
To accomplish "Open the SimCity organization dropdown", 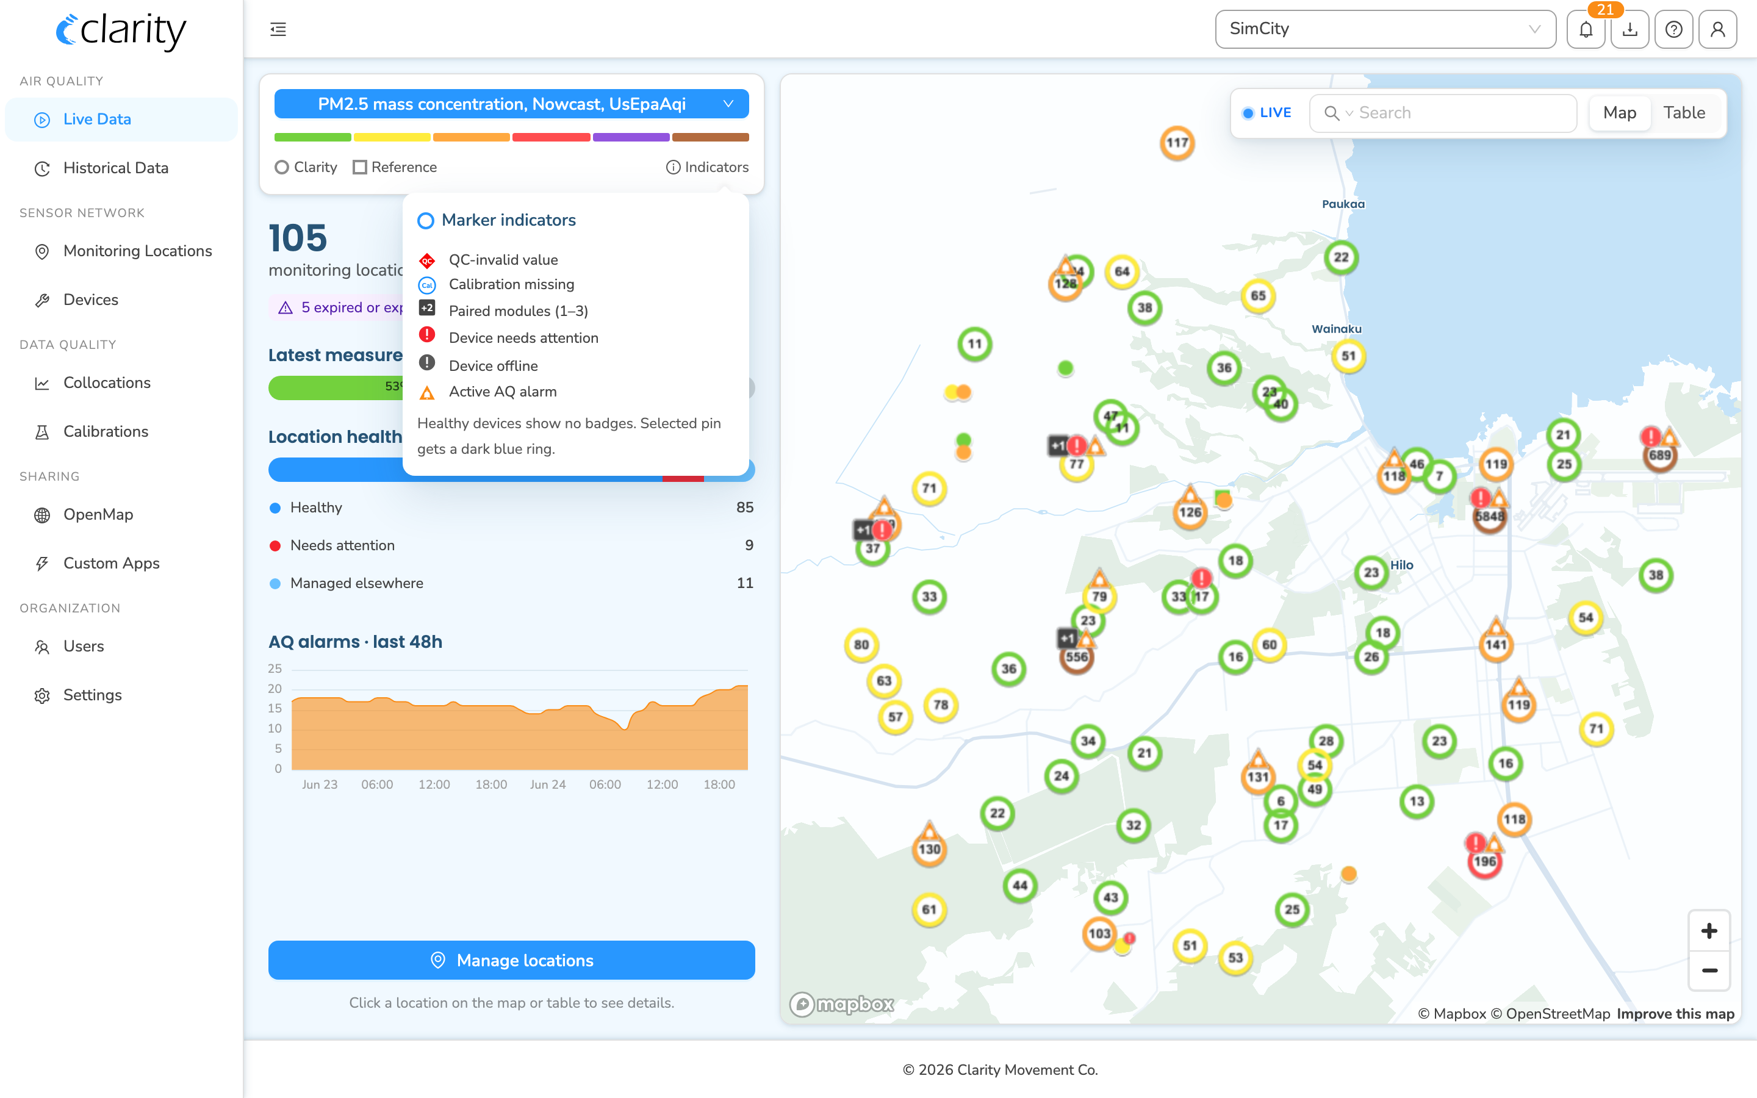I will [1385, 29].
